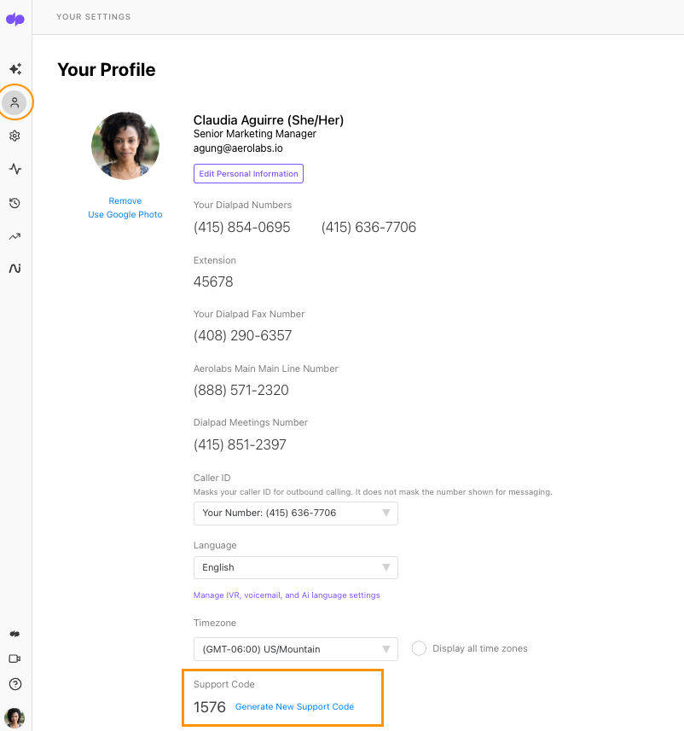Image resolution: width=684 pixels, height=731 pixels.
Task: Click Dialpad number (415) 636-7706
Action: pyautogui.click(x=368, y=227)
